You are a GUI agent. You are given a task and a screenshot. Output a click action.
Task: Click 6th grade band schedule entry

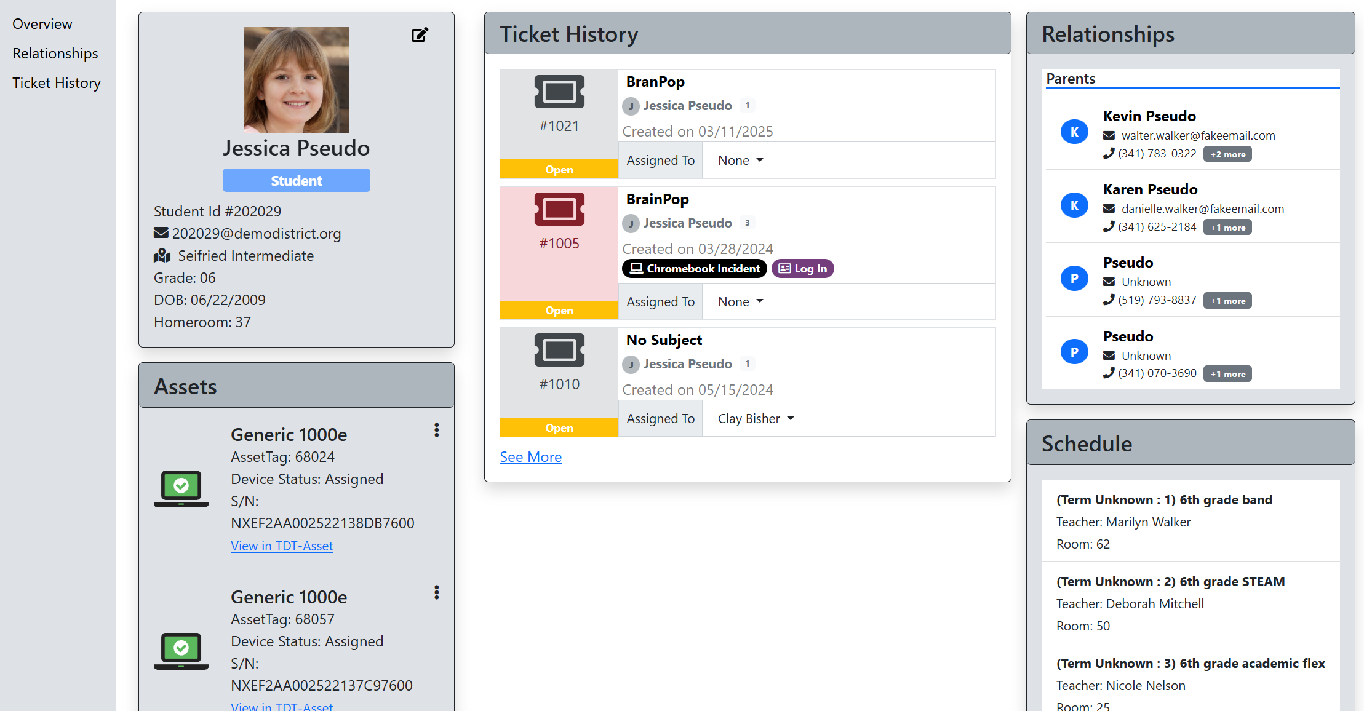coord(1191,521)
